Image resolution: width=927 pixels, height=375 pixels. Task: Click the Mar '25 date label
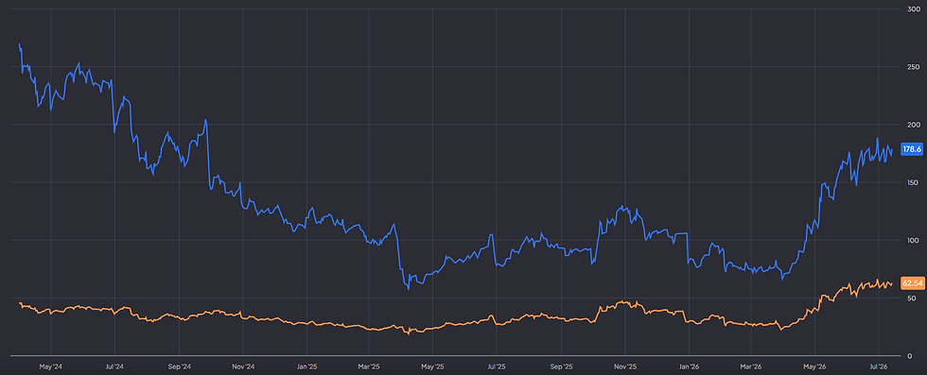pos(369,366)
